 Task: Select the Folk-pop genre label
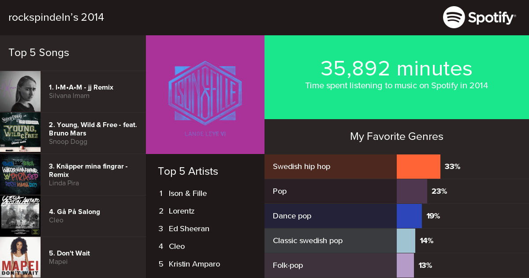point(288,265)
